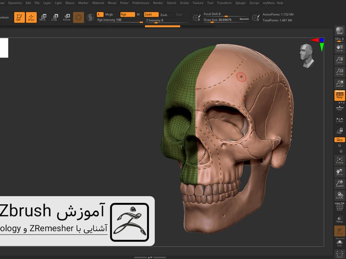Screen dimensions: 346x259
Task: Open the File menu
Action: (37, 3)
